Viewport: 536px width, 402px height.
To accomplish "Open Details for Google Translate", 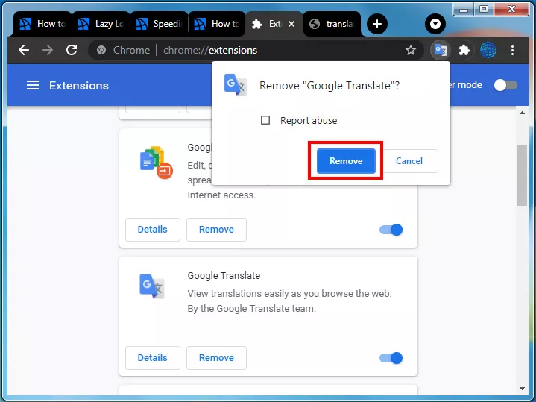I will (153, 358).
